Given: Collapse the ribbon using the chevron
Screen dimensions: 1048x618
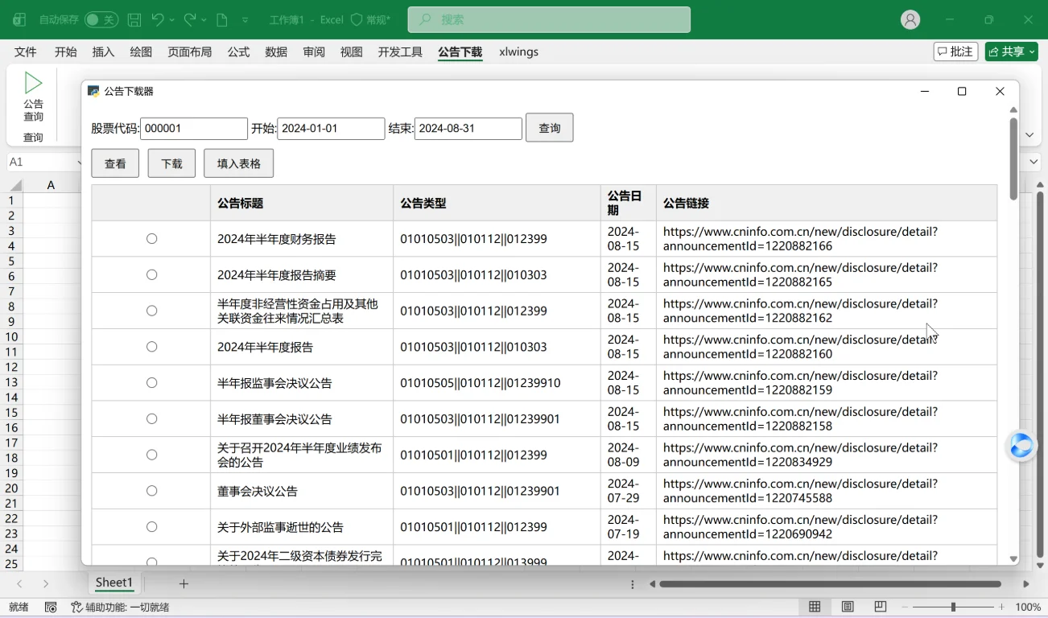Looking at the screenshot, I should [x=1029, y=135].
